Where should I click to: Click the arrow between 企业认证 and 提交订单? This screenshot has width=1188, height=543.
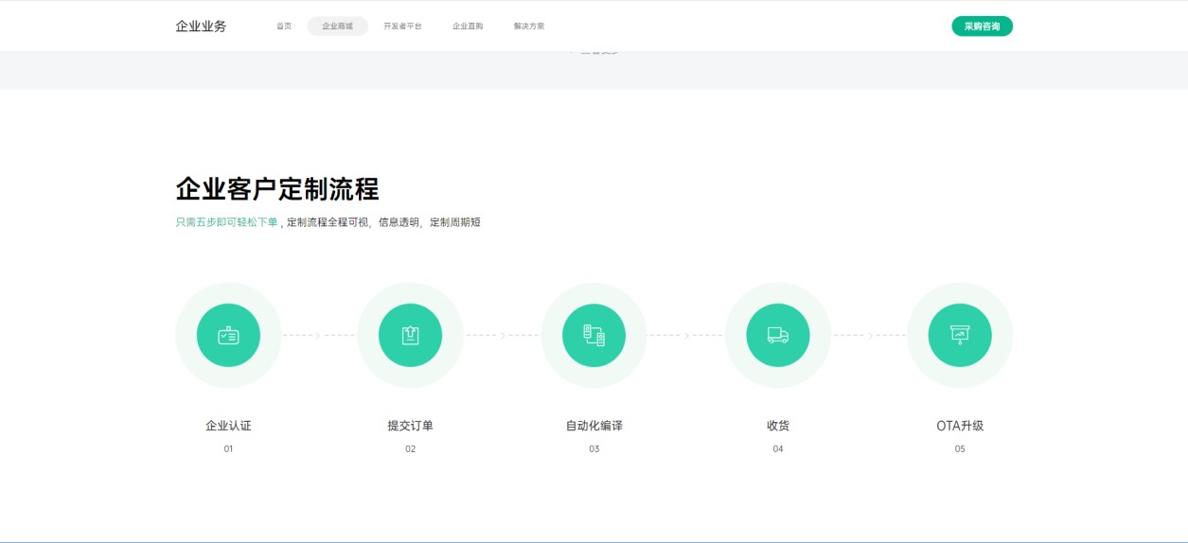point(318,335)
